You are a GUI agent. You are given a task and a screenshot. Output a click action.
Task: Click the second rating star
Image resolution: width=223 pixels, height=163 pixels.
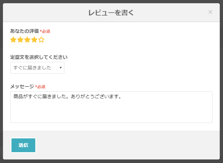20,40
